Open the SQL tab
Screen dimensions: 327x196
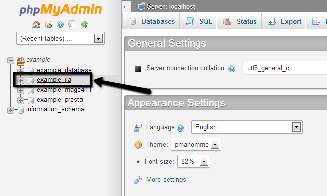click(x=199, y=21)
